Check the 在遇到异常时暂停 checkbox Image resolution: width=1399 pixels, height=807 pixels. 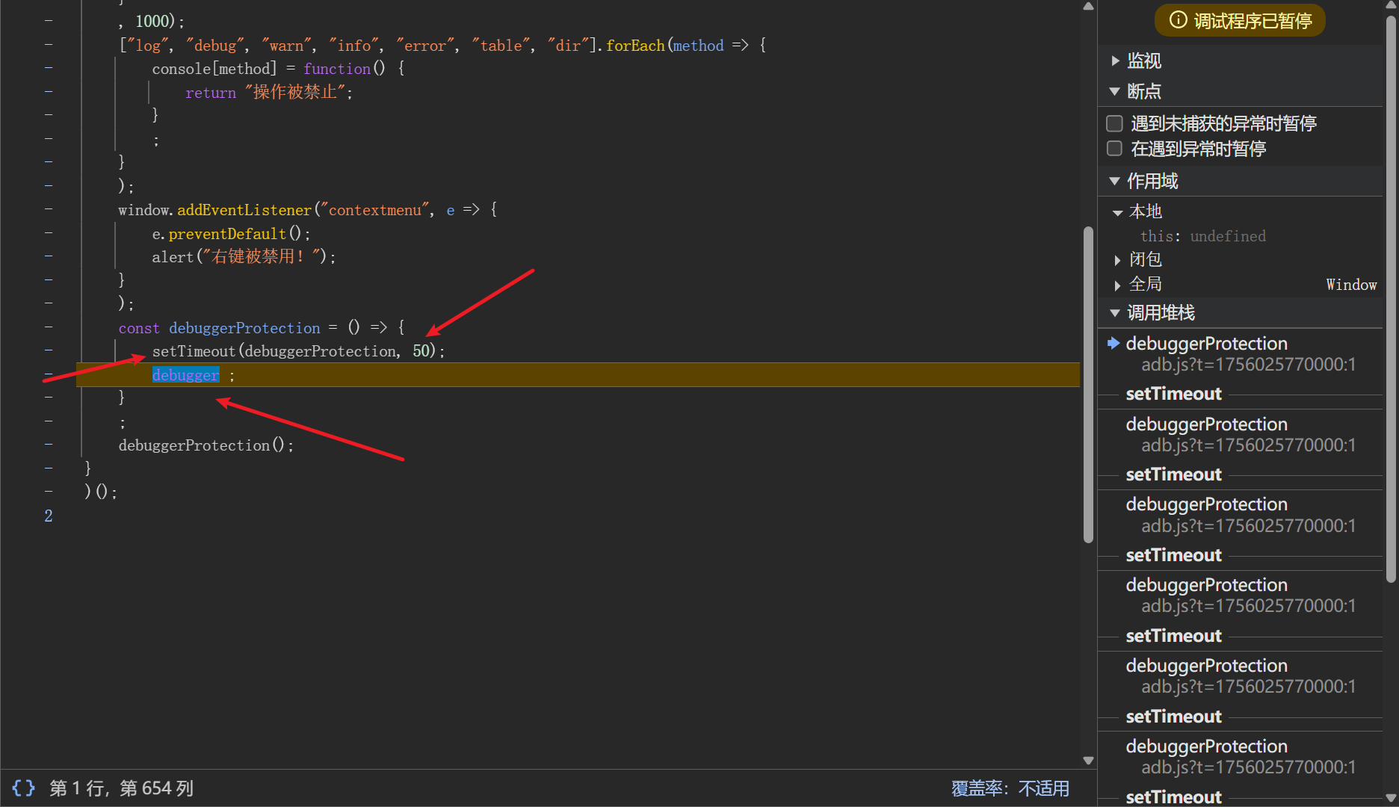(1114, 149)
